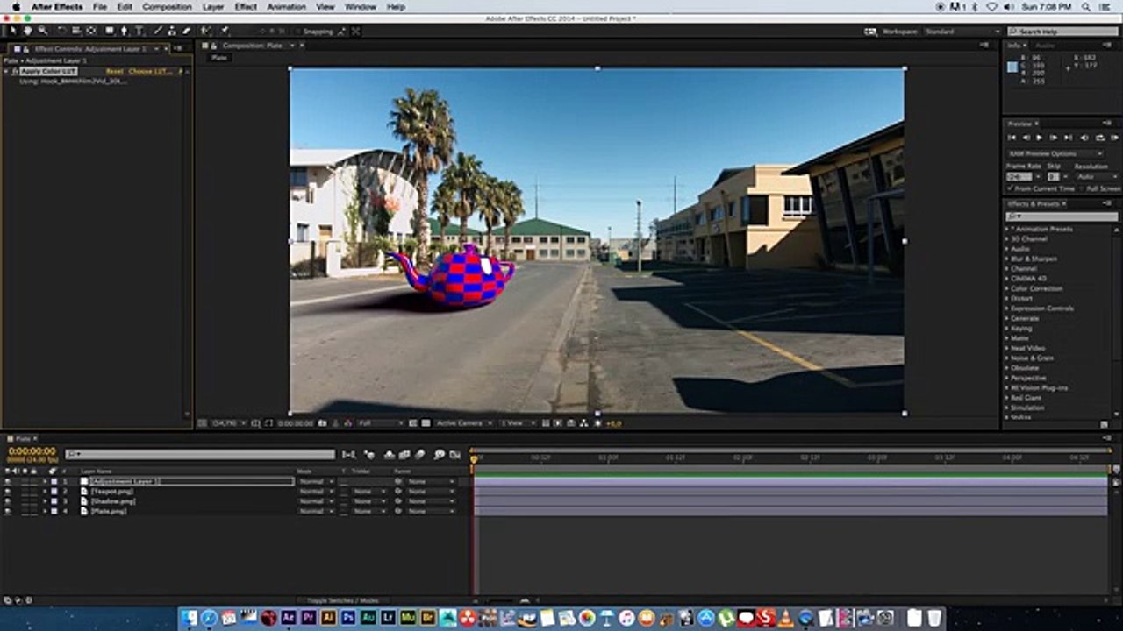Open the Animation menu
The image size is (1123, 631).
click(x=287, y=6)
